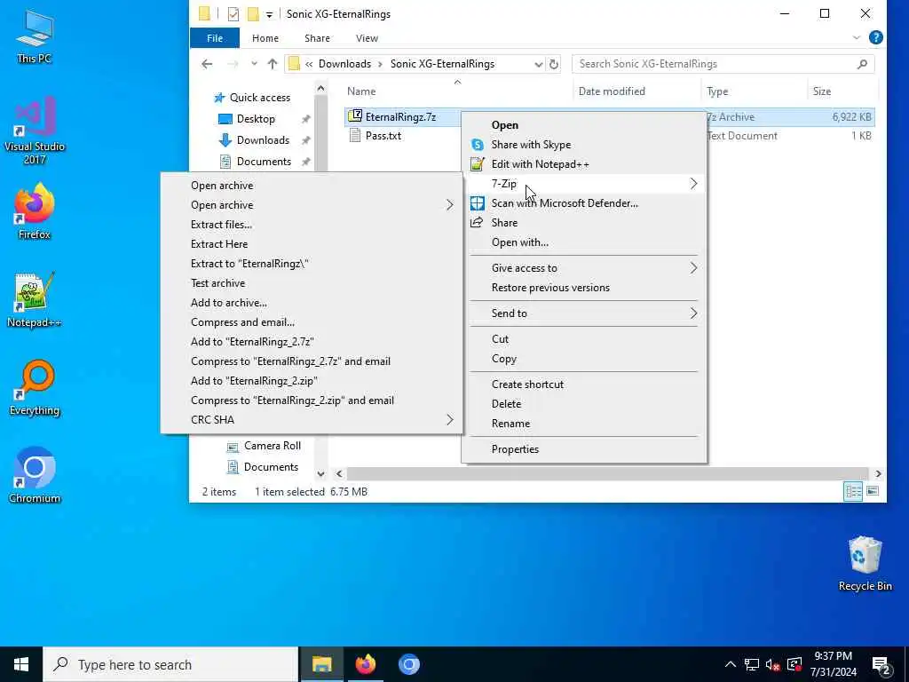Select the Pass.txt file

[x=383, y=136]
